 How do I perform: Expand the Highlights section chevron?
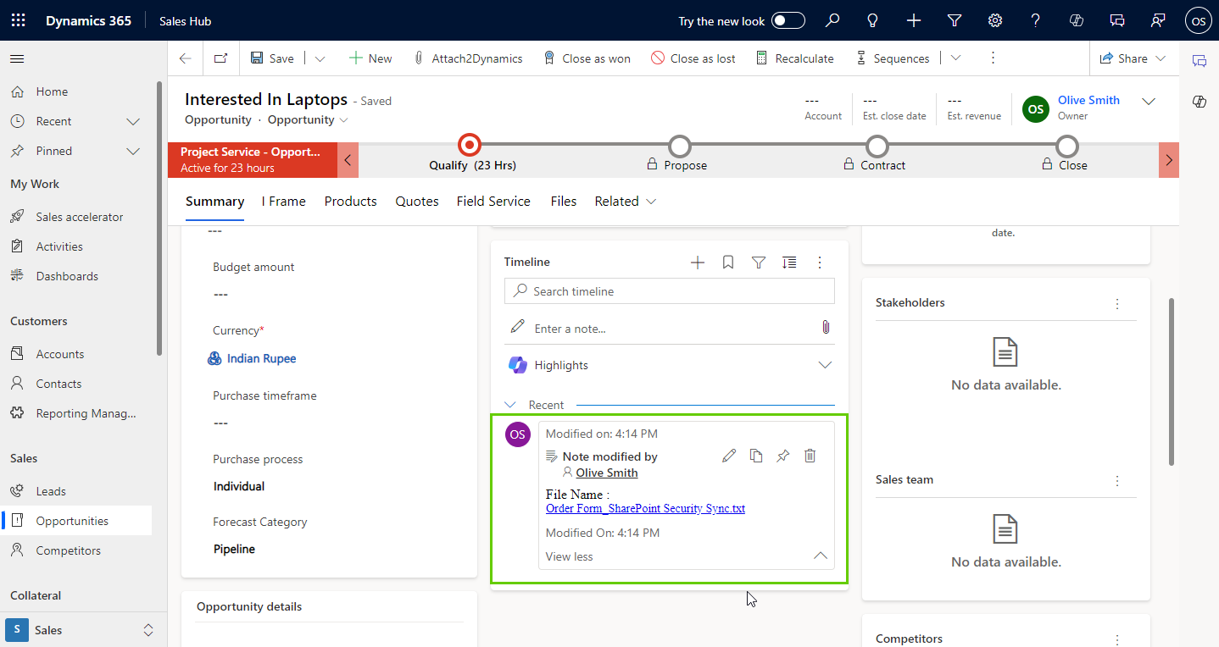tap(825, 365)
